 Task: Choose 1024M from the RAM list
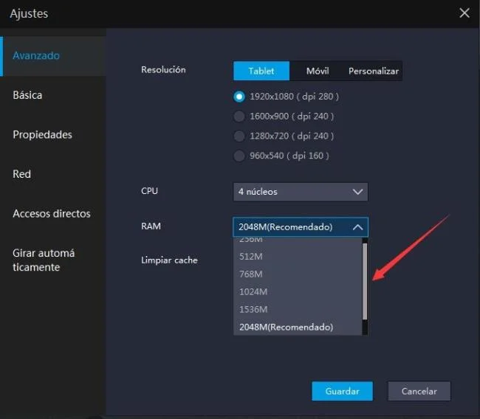click(298, 292)
